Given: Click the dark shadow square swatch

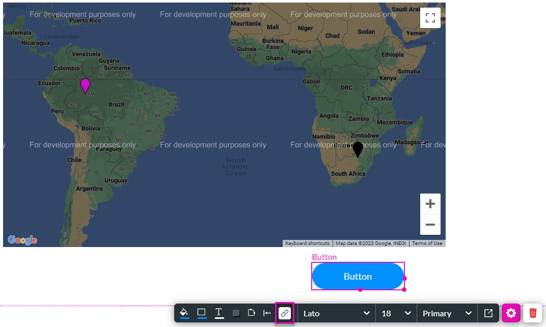Looking at the screenshot, I should pyautogui.click(x=236, y=313).
